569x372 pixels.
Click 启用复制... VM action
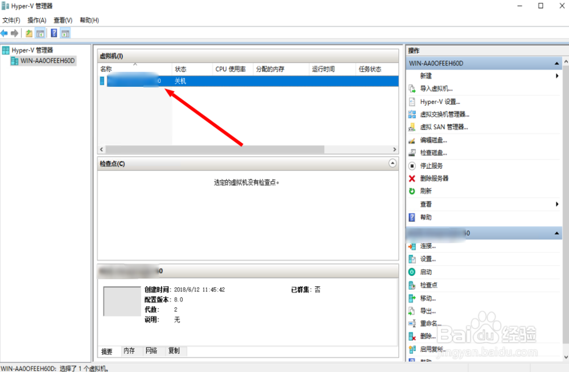coord(433,349)
